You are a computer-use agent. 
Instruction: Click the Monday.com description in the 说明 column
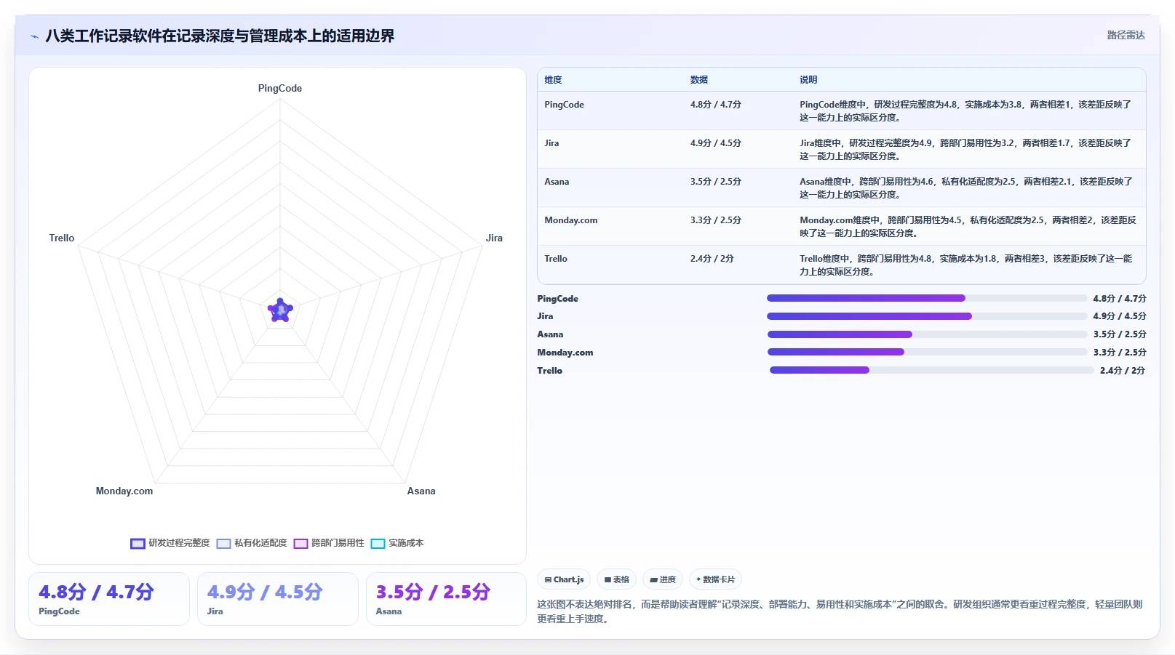tap(968, 227)
